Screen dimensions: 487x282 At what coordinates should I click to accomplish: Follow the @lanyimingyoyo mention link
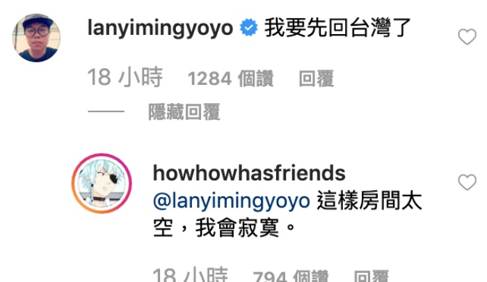(x=232, y=201)
